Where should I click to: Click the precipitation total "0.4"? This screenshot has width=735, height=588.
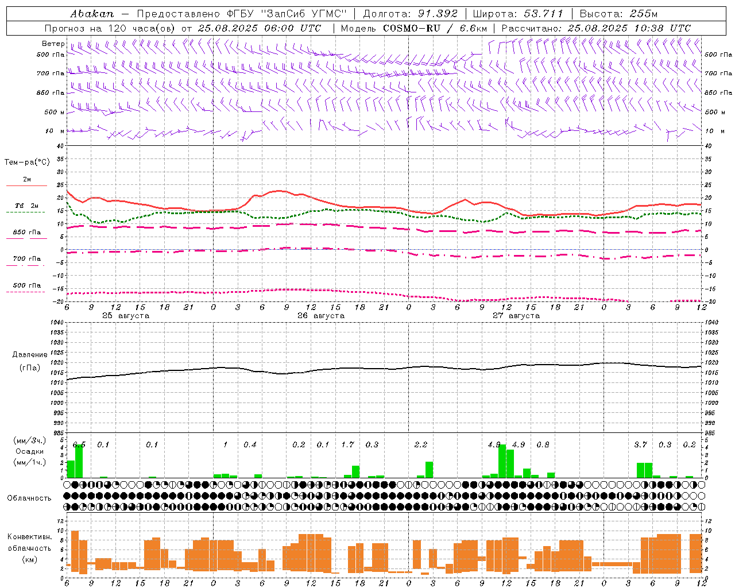click(250, 445)
